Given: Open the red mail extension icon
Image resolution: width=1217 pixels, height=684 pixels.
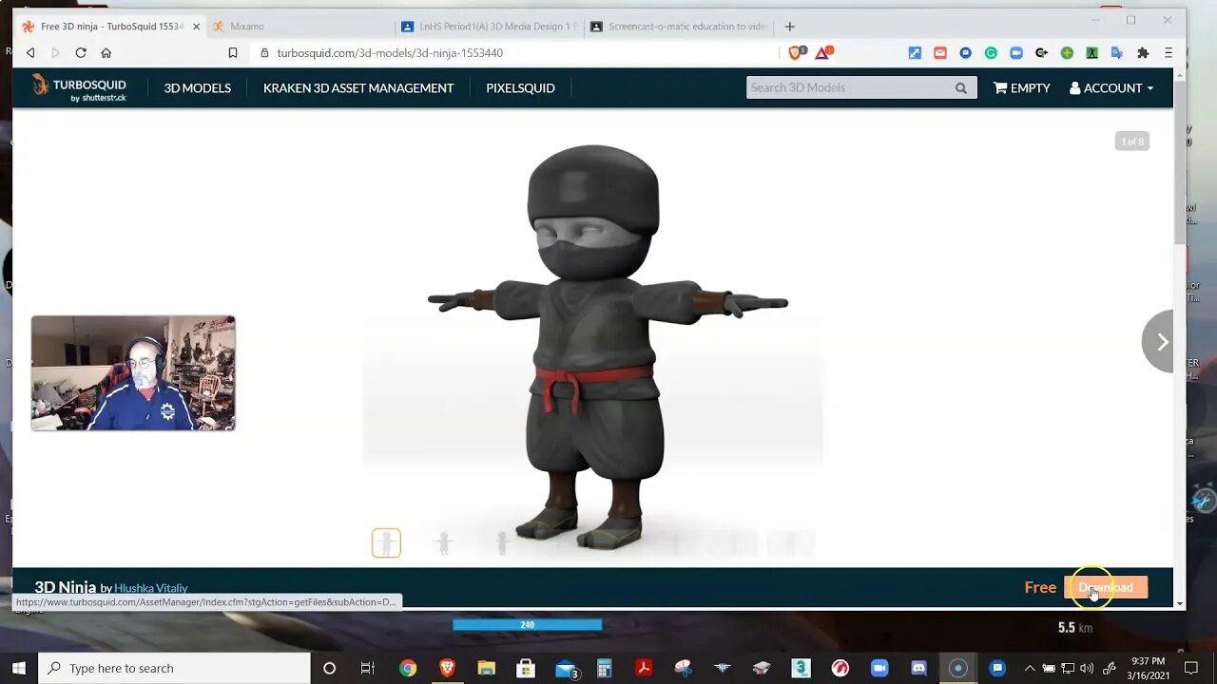Looking at the screenshot, I should pyautogui.click(x=940, y=53).
